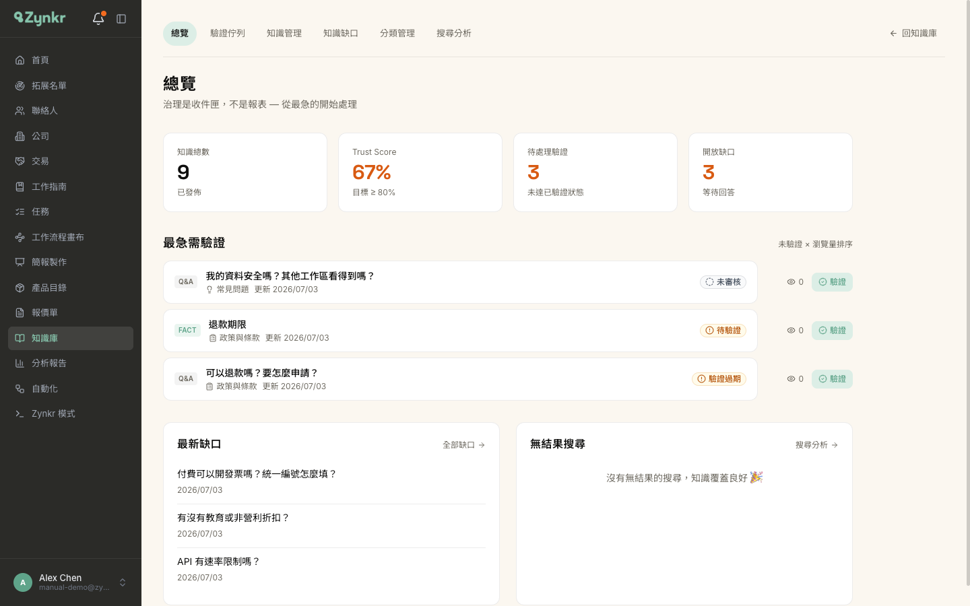Open 聯絡人 in sidebar
The height and width of the screenshot is (606, 970).
pos(71,110)
